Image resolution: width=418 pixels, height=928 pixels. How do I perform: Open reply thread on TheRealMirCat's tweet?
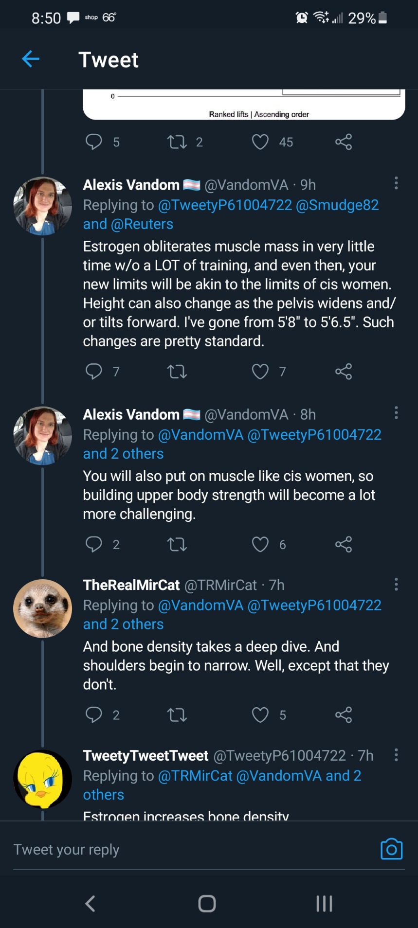[x=94, y=715]
